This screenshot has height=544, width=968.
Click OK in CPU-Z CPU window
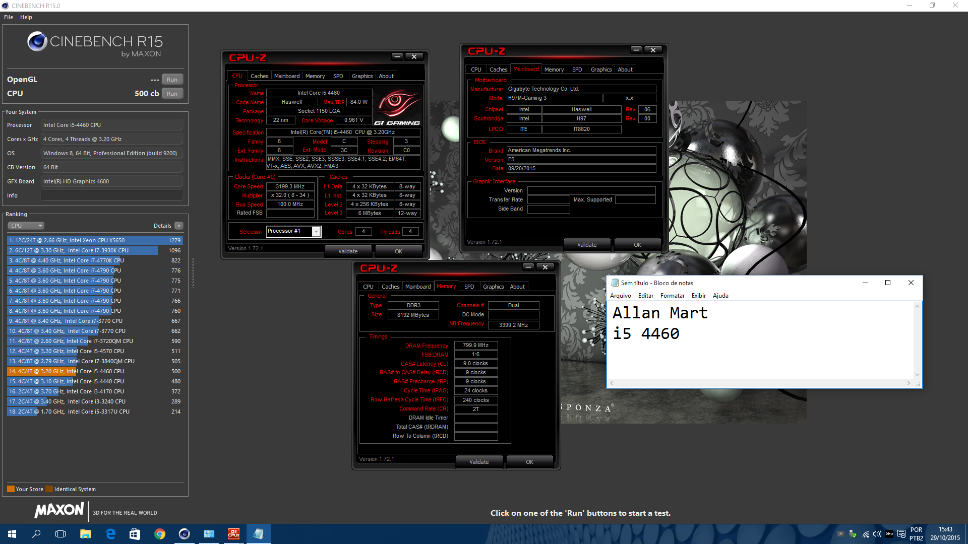[398, 251]
